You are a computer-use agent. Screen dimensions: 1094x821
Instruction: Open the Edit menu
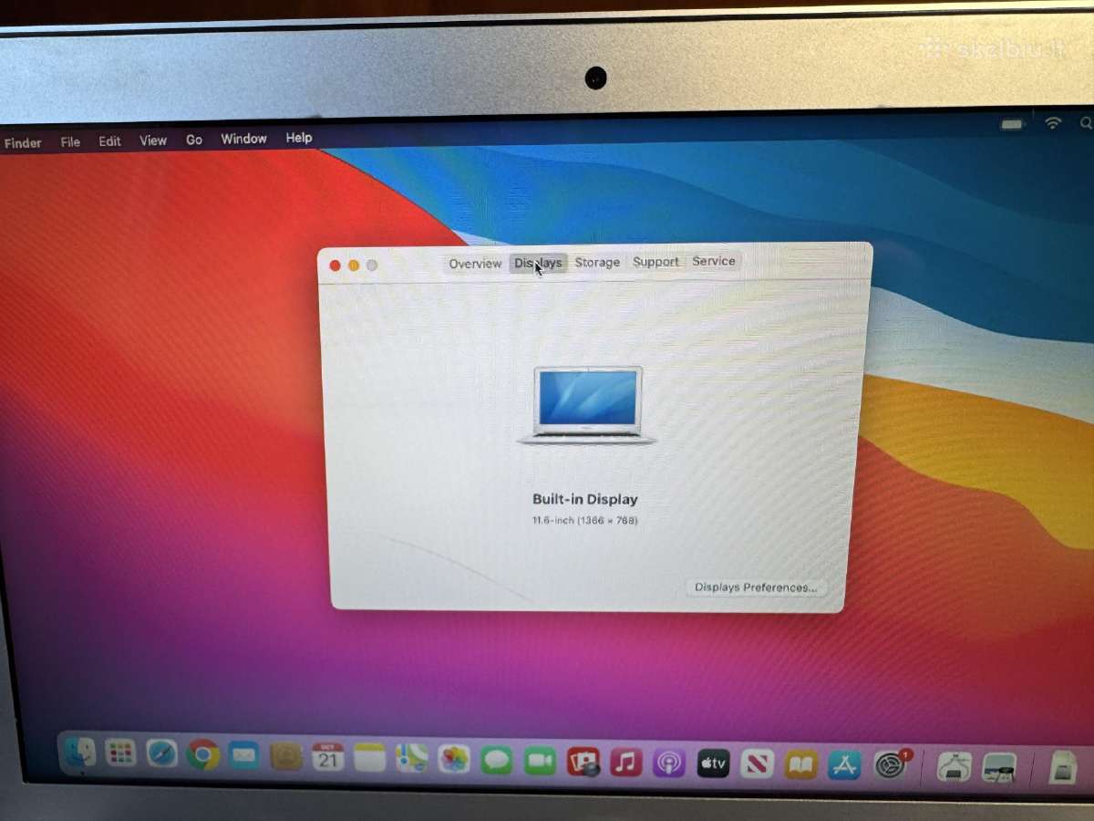coord(109,141)
